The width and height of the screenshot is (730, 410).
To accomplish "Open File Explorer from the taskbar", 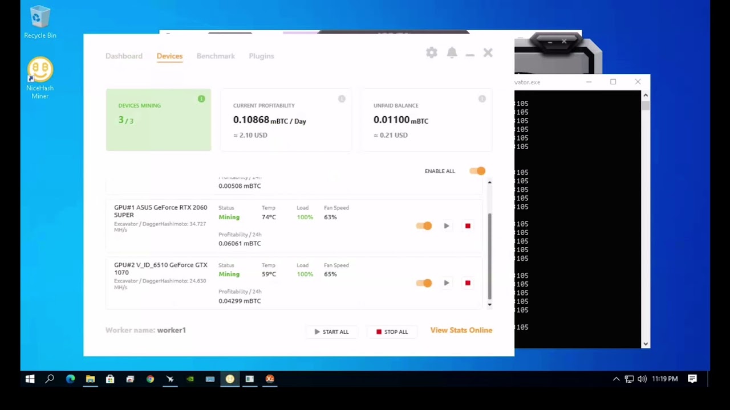I will tap(90, 379).
